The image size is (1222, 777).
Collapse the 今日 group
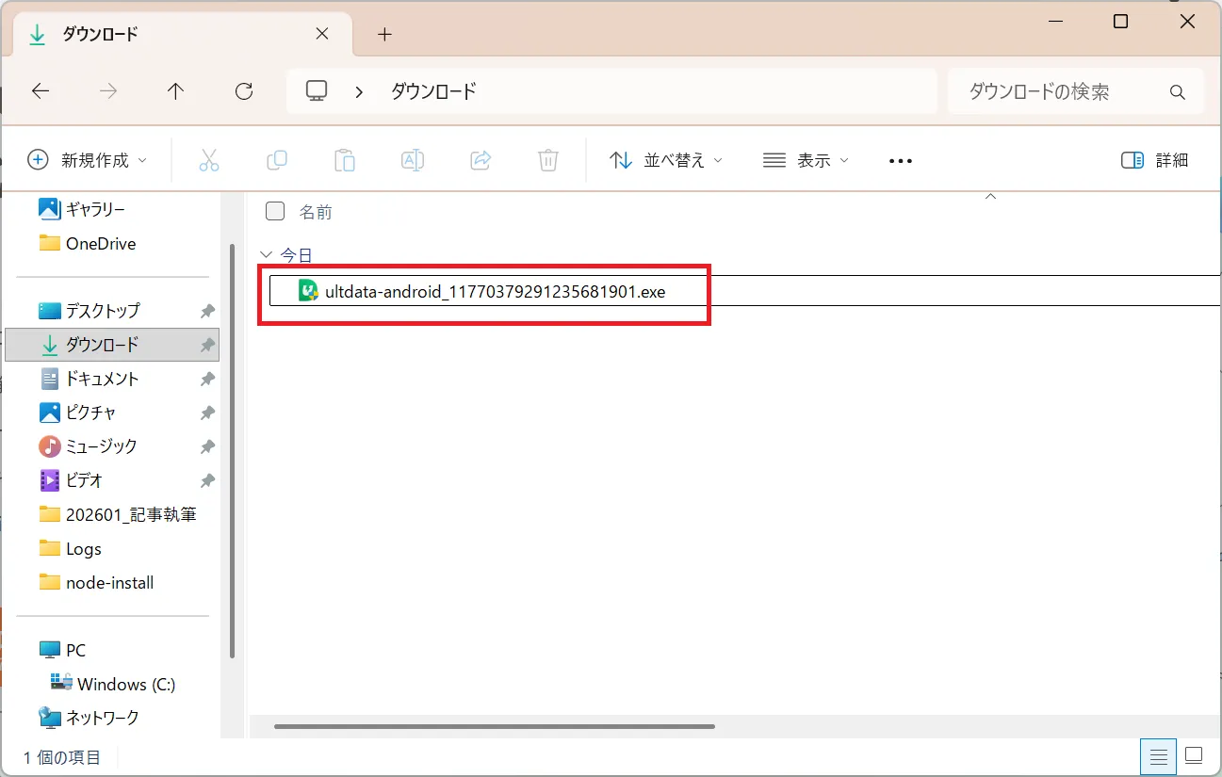[x=266, y=254]
